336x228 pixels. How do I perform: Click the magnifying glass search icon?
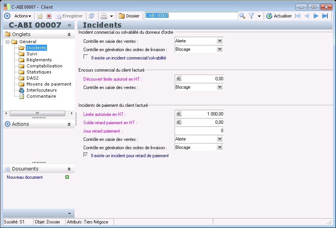pyautogui.click(x=242, y=16)
